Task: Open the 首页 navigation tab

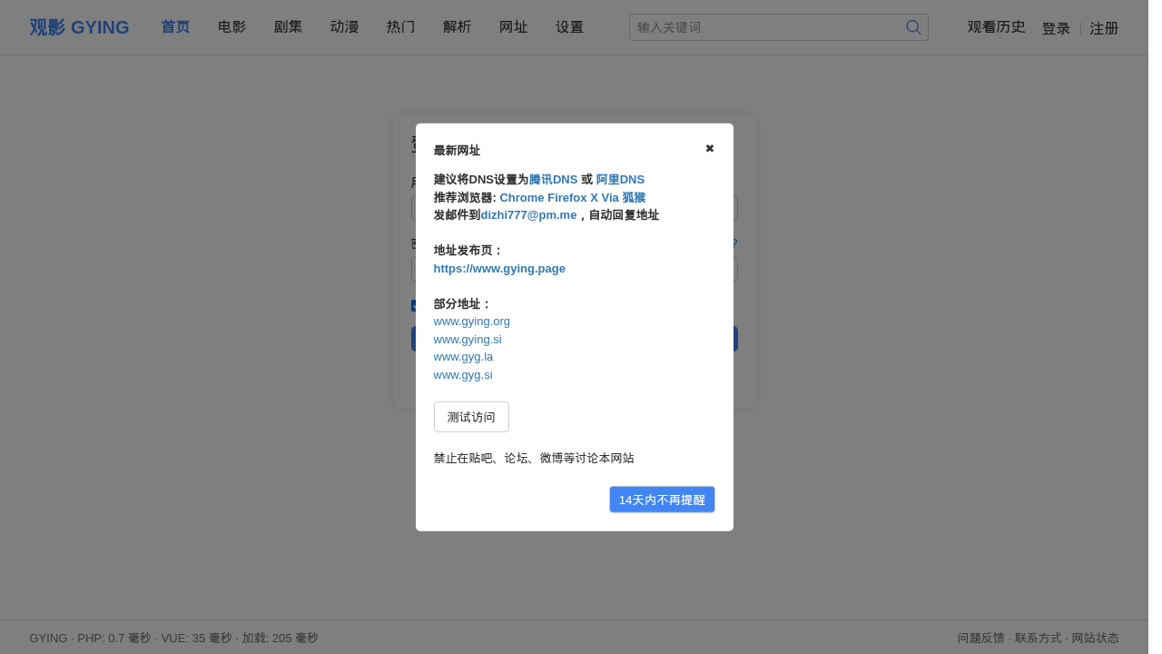Action: pos(175,27)
